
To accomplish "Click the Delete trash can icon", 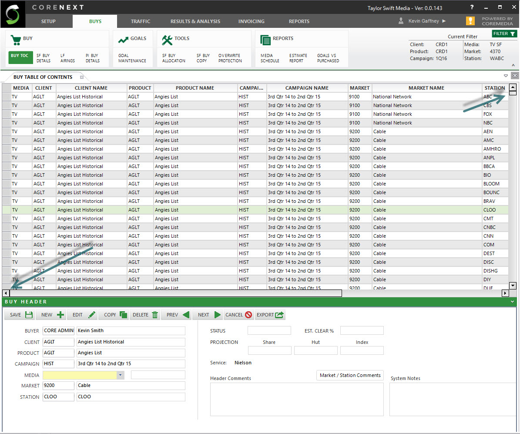I will [155, 315].
